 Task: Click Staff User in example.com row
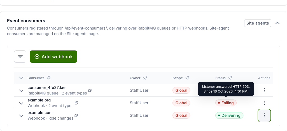coord(139,115)
